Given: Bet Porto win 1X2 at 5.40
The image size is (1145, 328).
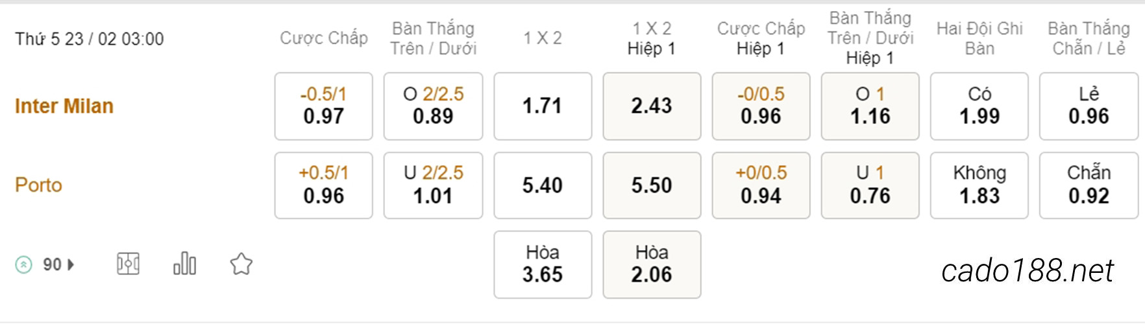Looking at the screenshot, I should (543, 185).
